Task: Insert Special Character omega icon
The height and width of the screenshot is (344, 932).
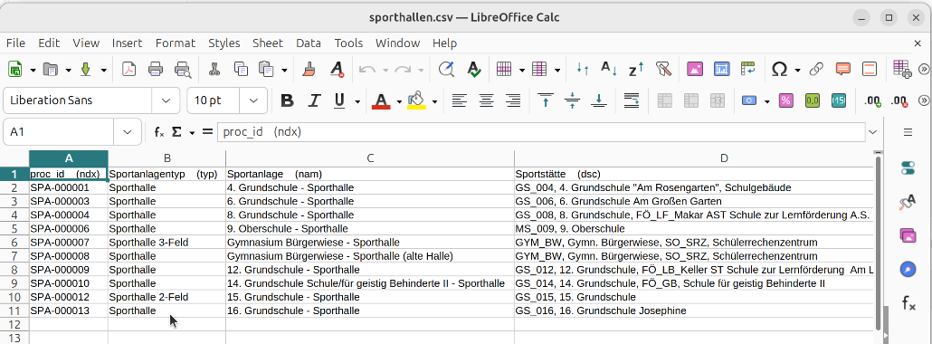Action: [779, 70]
